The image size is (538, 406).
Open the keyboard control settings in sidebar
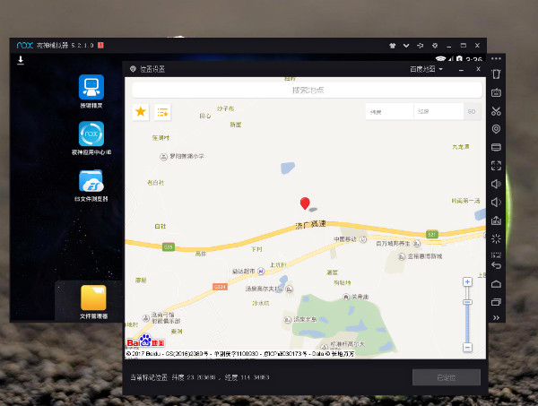point(496,92)
